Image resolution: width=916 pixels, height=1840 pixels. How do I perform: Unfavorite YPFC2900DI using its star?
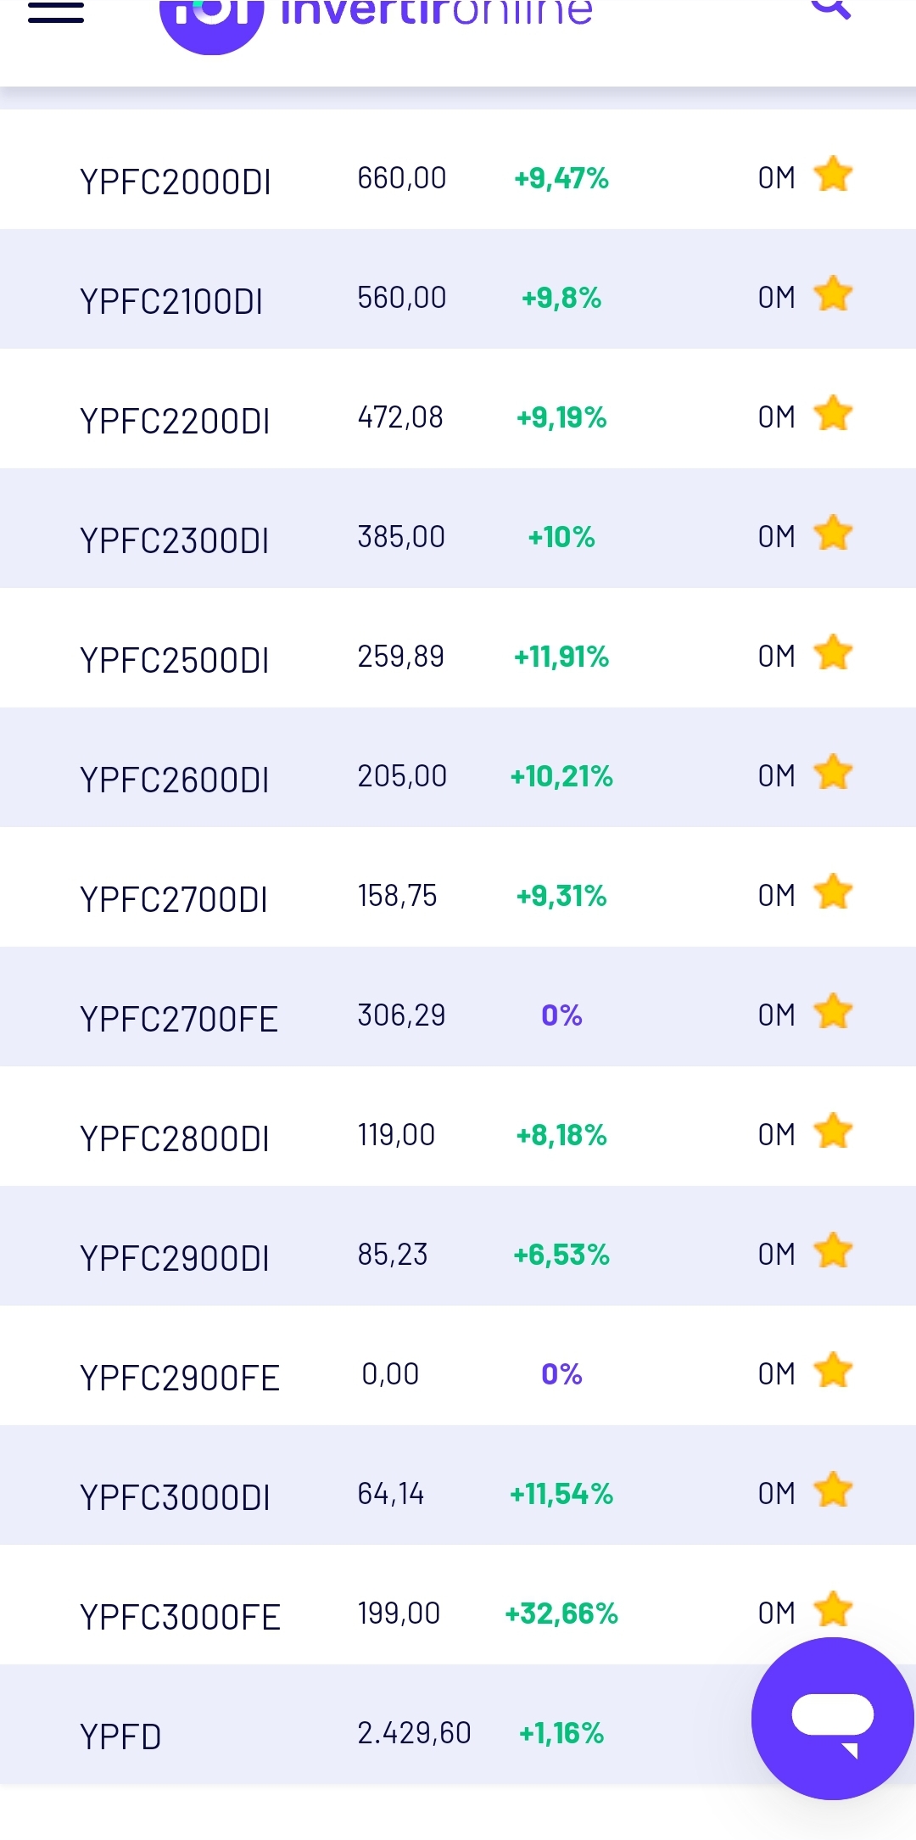tap(833, 1251)
